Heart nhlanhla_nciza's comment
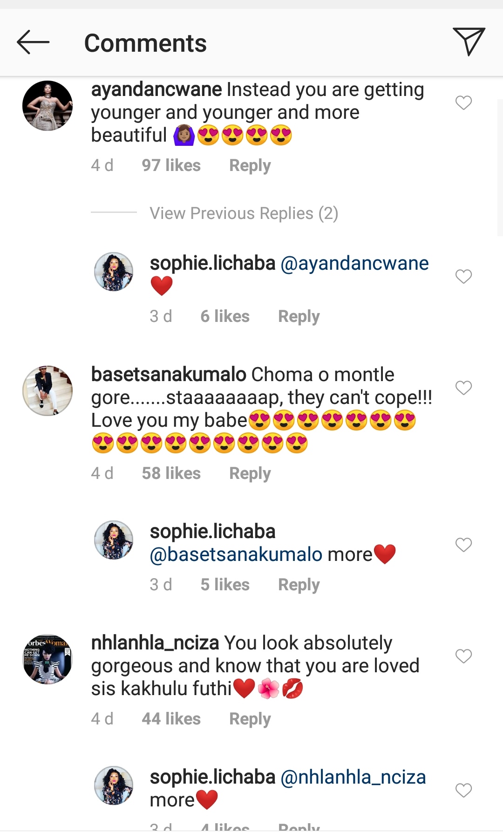Screen dimensions: 503x833 [x=463, y=656]
